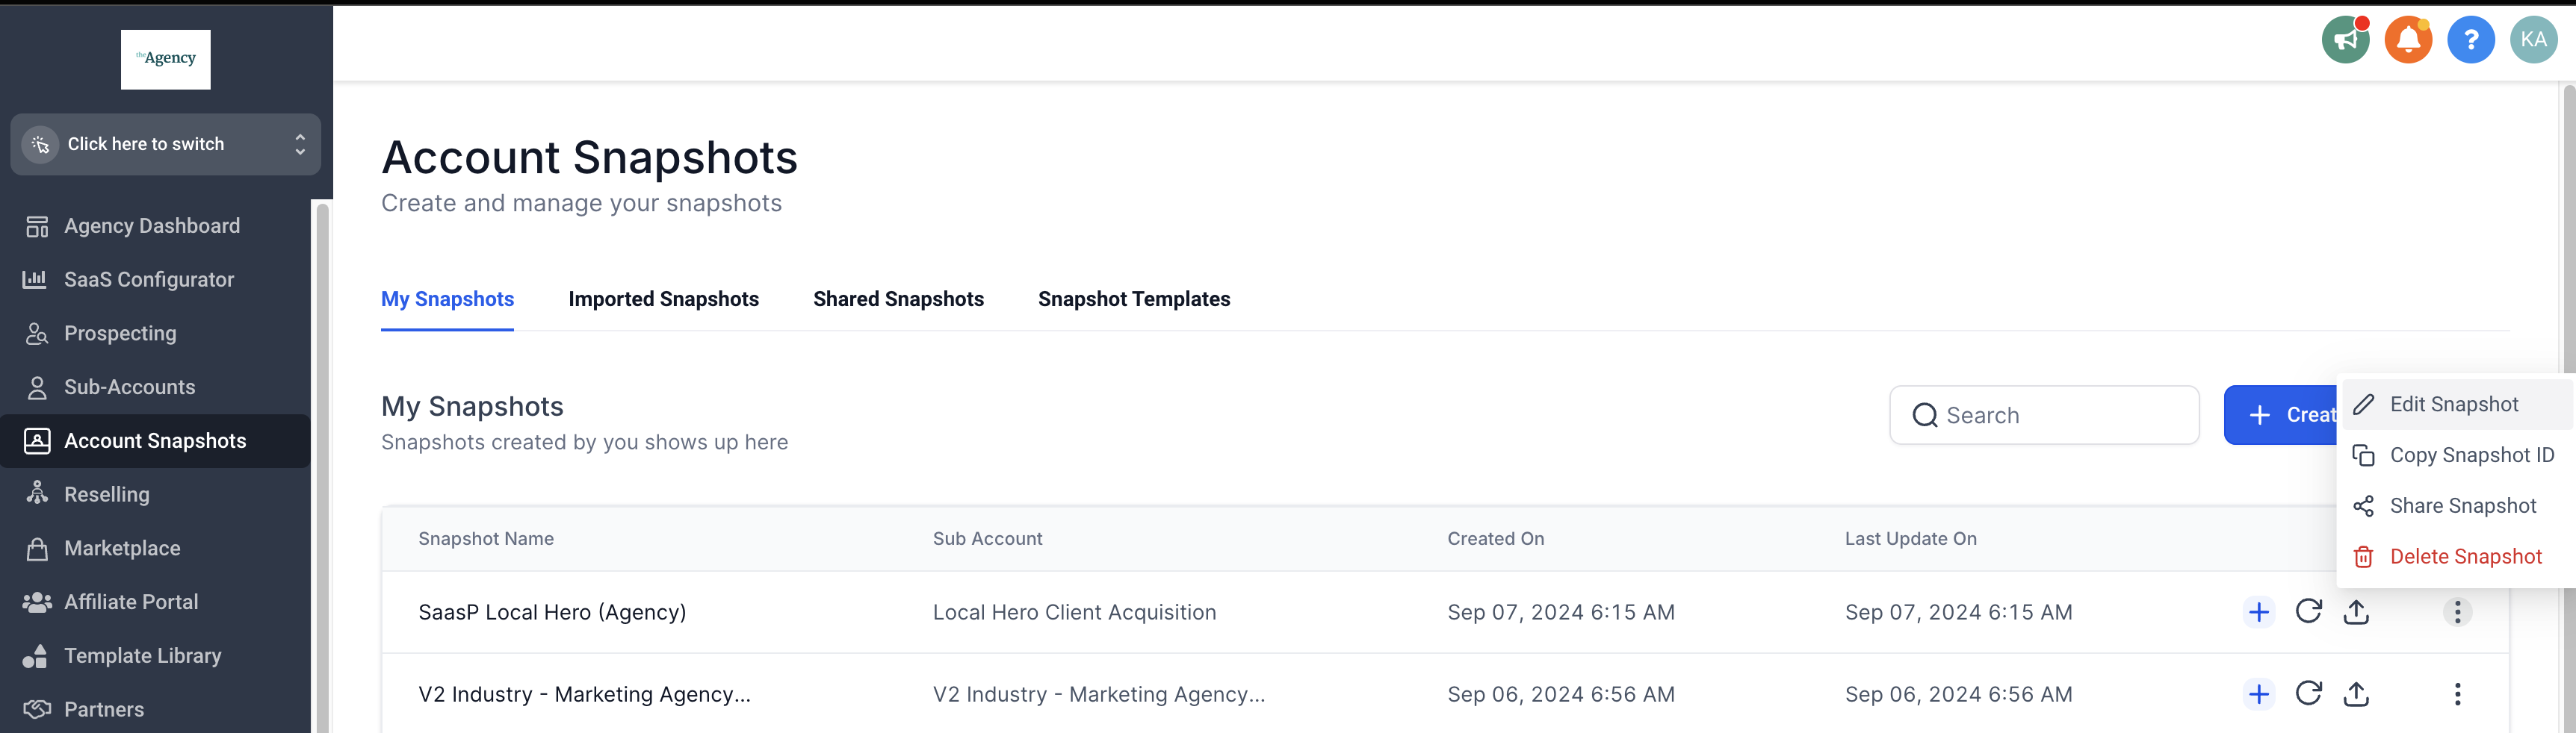Click refresh icon for V2 Industry snapshot
This screenshot has width=2576, height=733.
pyautogui.click(x=2308, y=693)
